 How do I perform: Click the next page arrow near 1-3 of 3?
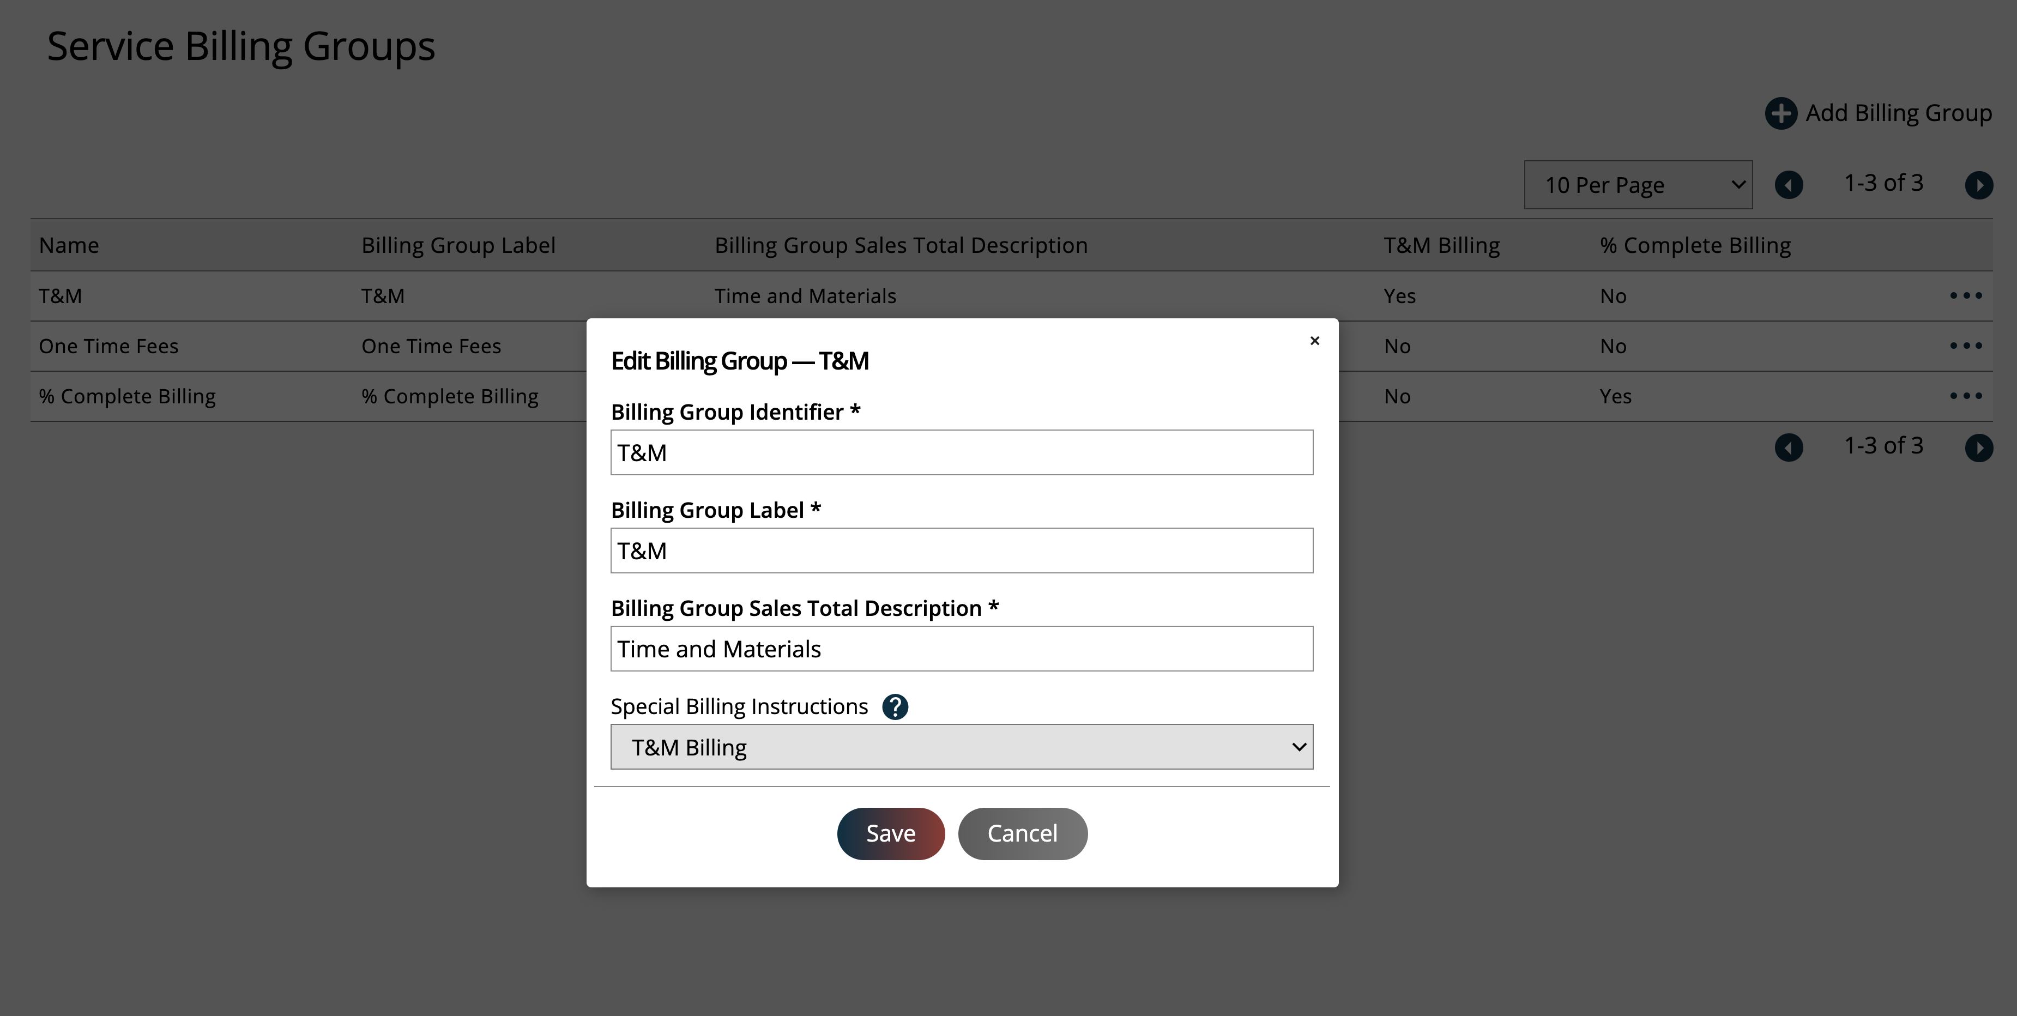(x=1980, y=185)
